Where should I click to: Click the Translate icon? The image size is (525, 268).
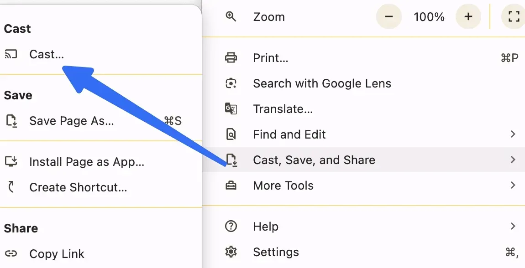pyautogui.click(x=231, y=109)
